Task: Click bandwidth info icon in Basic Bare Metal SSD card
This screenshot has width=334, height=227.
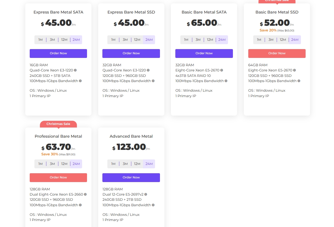Action: 299,81
